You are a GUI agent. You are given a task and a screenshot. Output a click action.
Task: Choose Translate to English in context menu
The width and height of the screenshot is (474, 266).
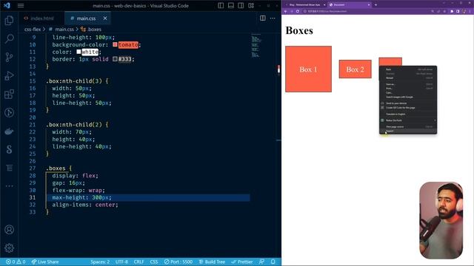[408, 114]
